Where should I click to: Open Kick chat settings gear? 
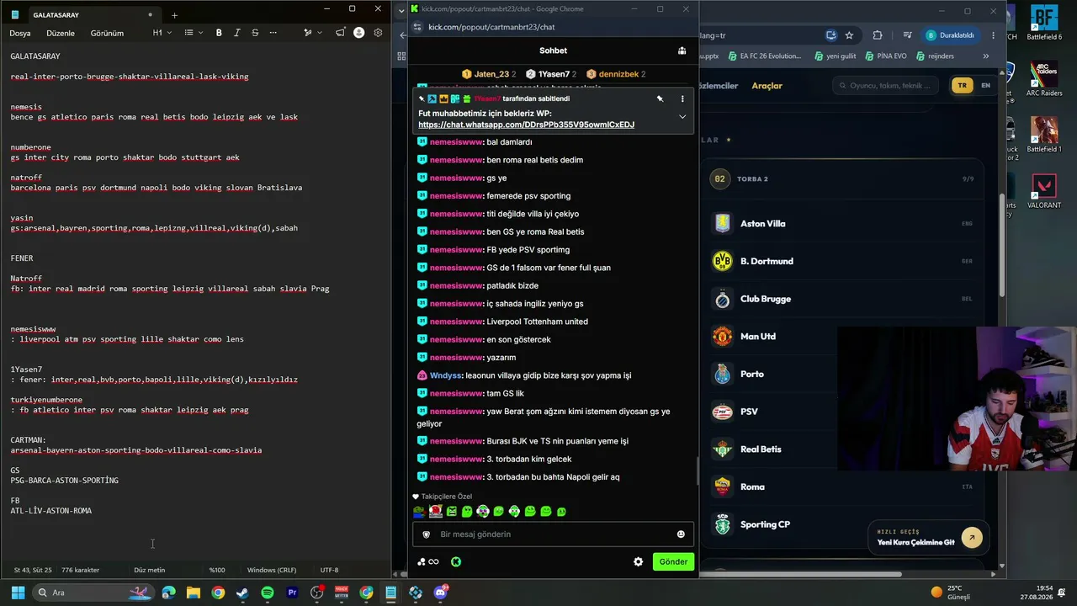tap(638, 561)
